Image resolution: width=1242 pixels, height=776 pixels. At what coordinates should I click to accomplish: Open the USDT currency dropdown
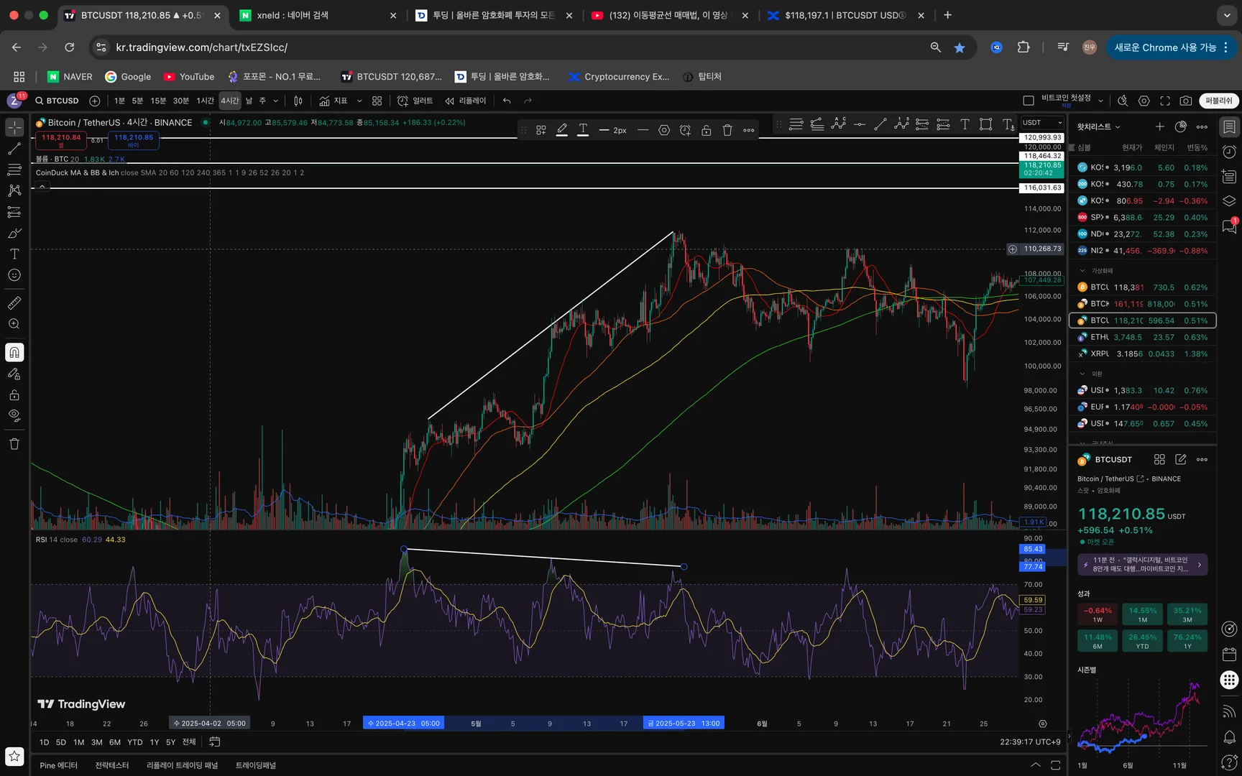click(1041, 123)
